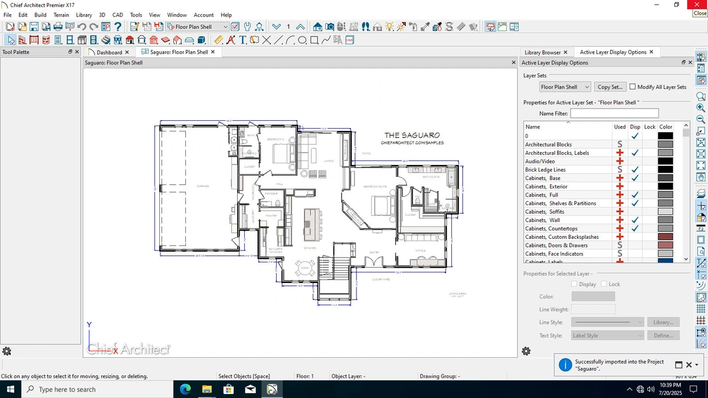Toggle Disp check for Cabinets, Wall layer
708x398 pixels.
635,220
